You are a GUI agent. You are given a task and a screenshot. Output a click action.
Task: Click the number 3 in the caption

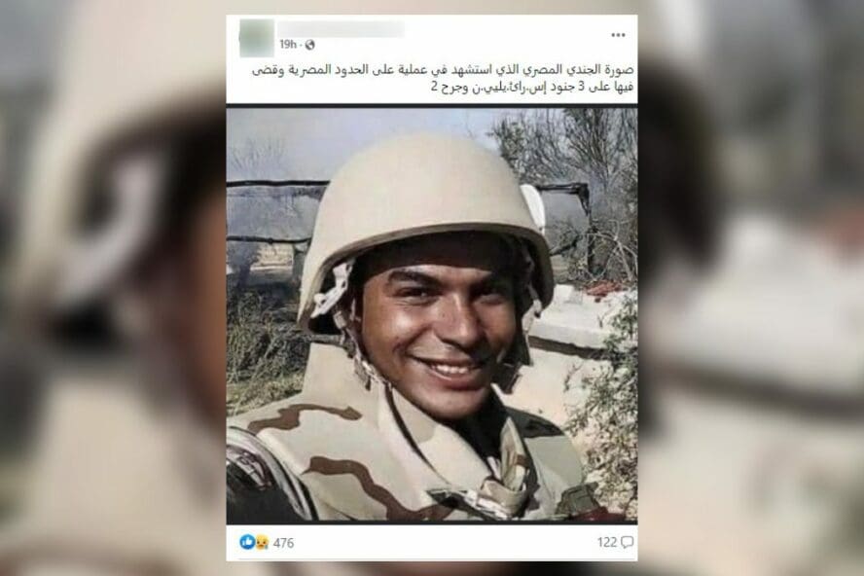[582, 88]
